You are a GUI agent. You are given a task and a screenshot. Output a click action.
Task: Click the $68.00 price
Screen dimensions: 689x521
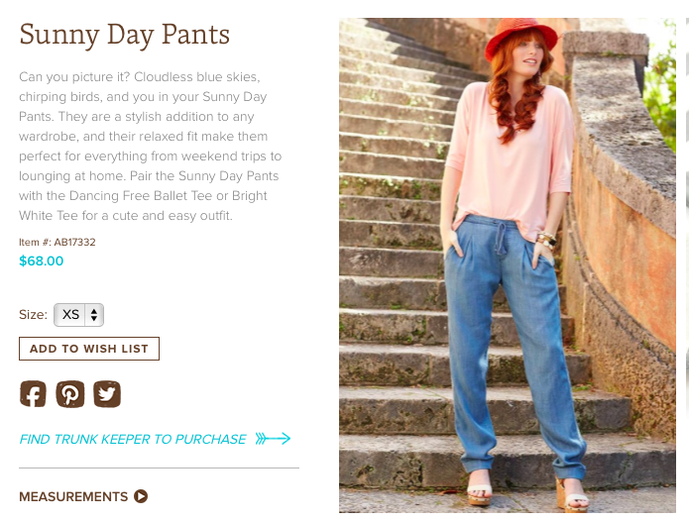coord(42,261)
